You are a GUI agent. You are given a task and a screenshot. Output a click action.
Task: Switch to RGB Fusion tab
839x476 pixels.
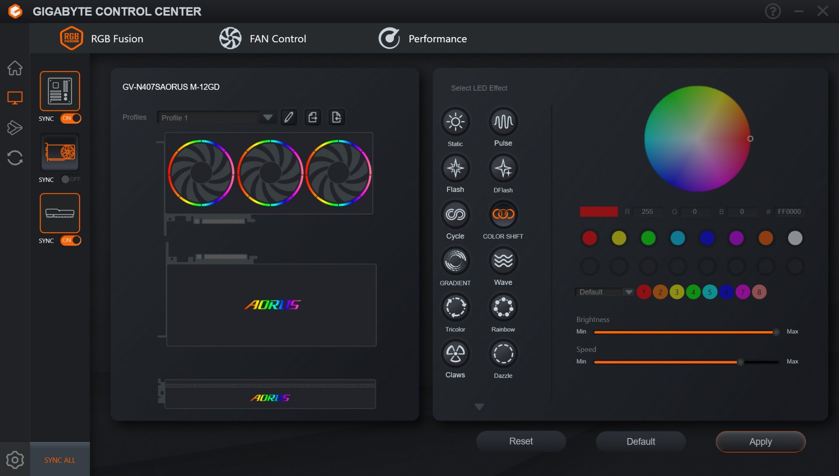click(101, 38)
